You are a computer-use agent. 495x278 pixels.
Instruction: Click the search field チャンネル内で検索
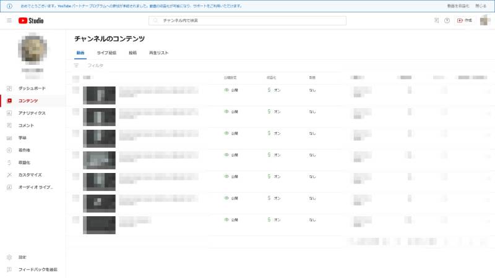[x=247, y=20]
